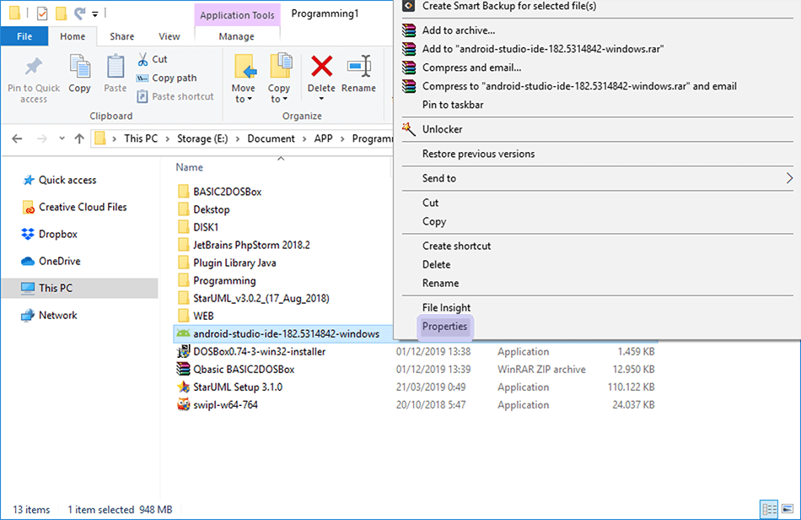Choose Add to archive... menu entry

pyautogui.click(x=458, y=30)
